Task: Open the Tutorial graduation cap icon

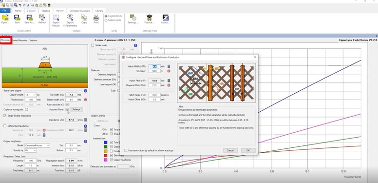Action: coord(149,18)
